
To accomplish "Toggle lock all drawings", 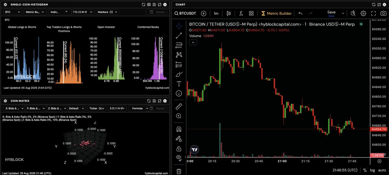I will pos(179,149).
